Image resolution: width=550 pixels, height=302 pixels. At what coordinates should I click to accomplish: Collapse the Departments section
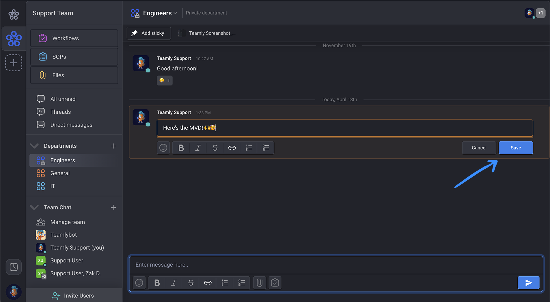tap(34, 146)
